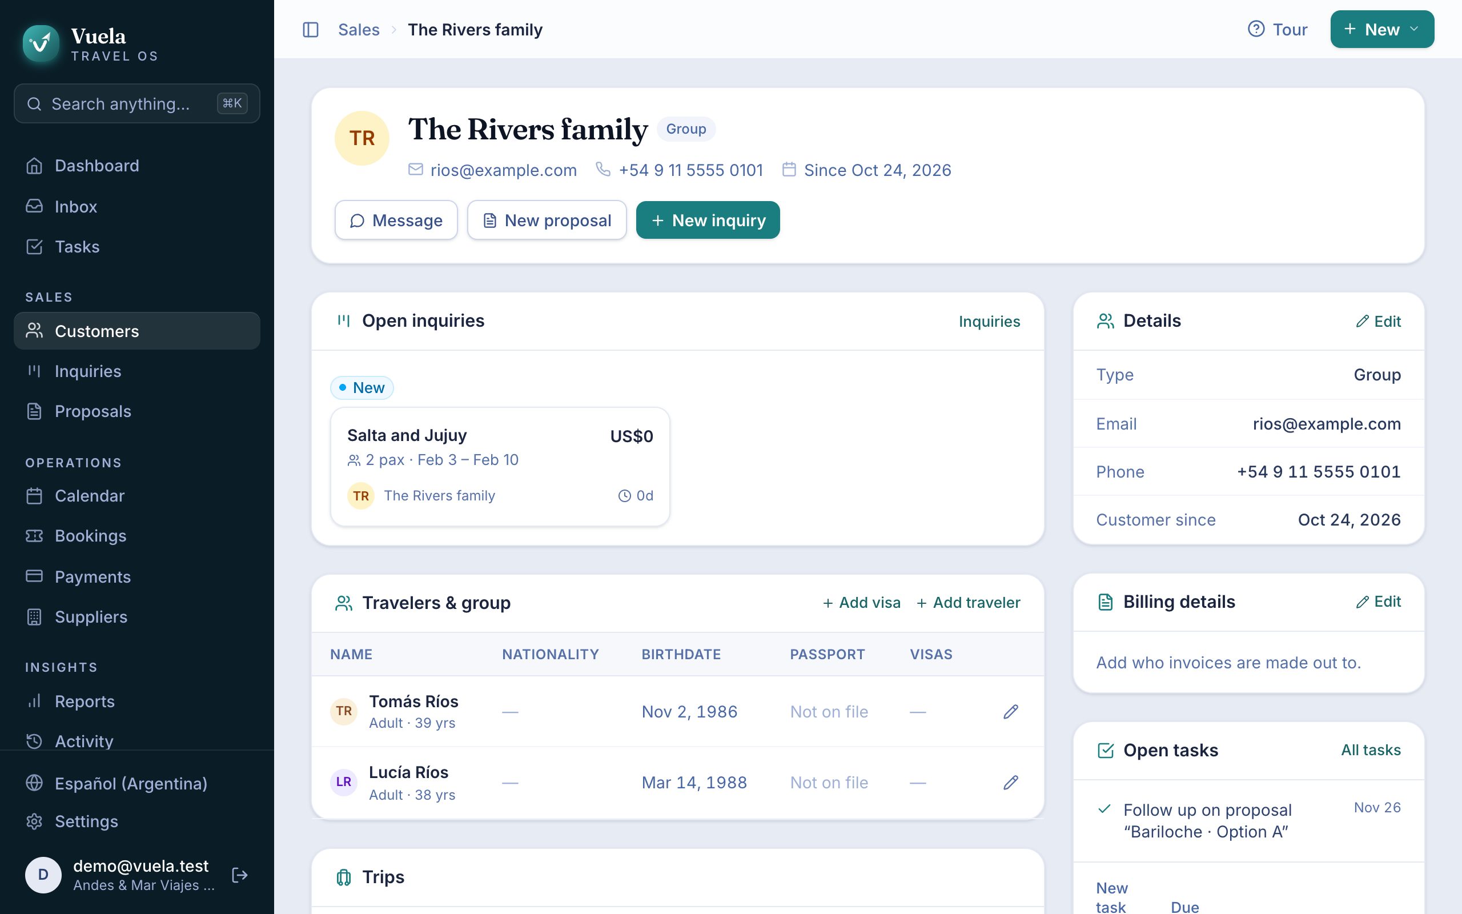Image resolution: width=1462 pixels, height=914 pixels.
Task: Select Customers in sidebar
Action: [136, 331]
